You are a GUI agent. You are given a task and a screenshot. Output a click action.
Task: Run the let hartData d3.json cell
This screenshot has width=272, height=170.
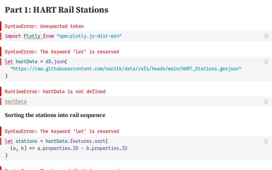[x=266, y=62]
